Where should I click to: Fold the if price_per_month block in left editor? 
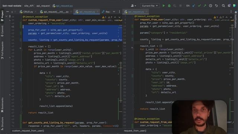(21, 66)
